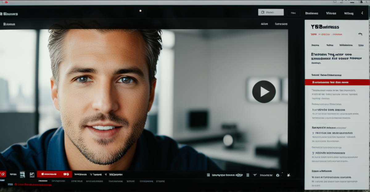
Task: Click the red icon at player bar's left end
Action: point(3,174)
